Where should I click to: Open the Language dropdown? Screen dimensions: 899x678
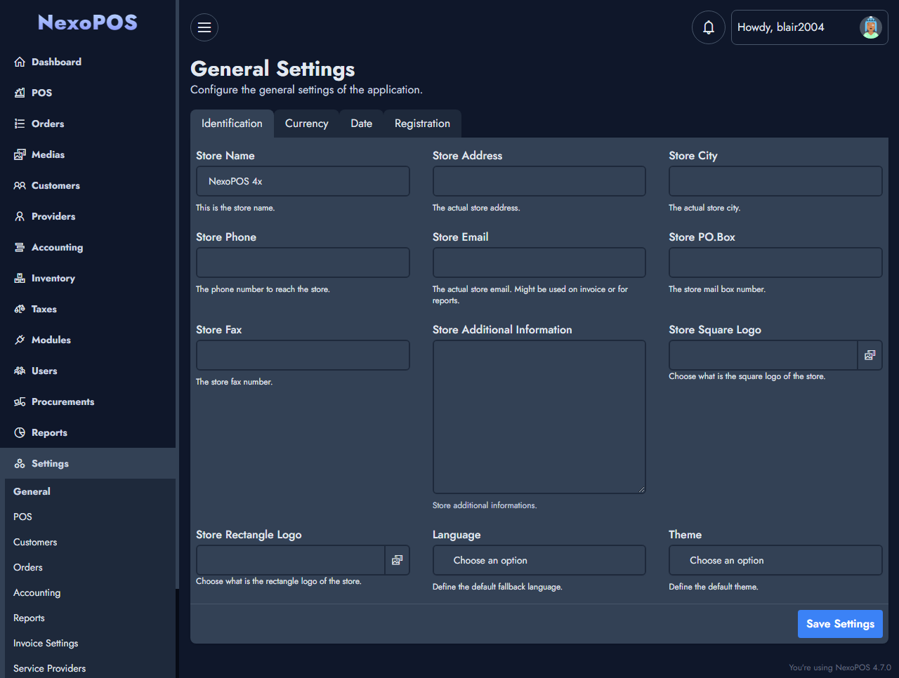(x=539, y=560)
